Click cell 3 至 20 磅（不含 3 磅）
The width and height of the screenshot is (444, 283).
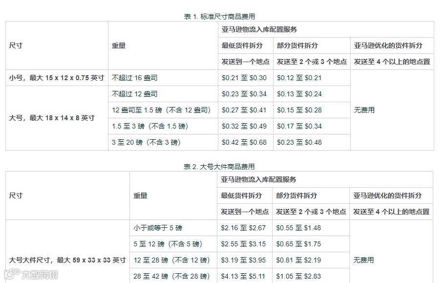tap(163, 143)
